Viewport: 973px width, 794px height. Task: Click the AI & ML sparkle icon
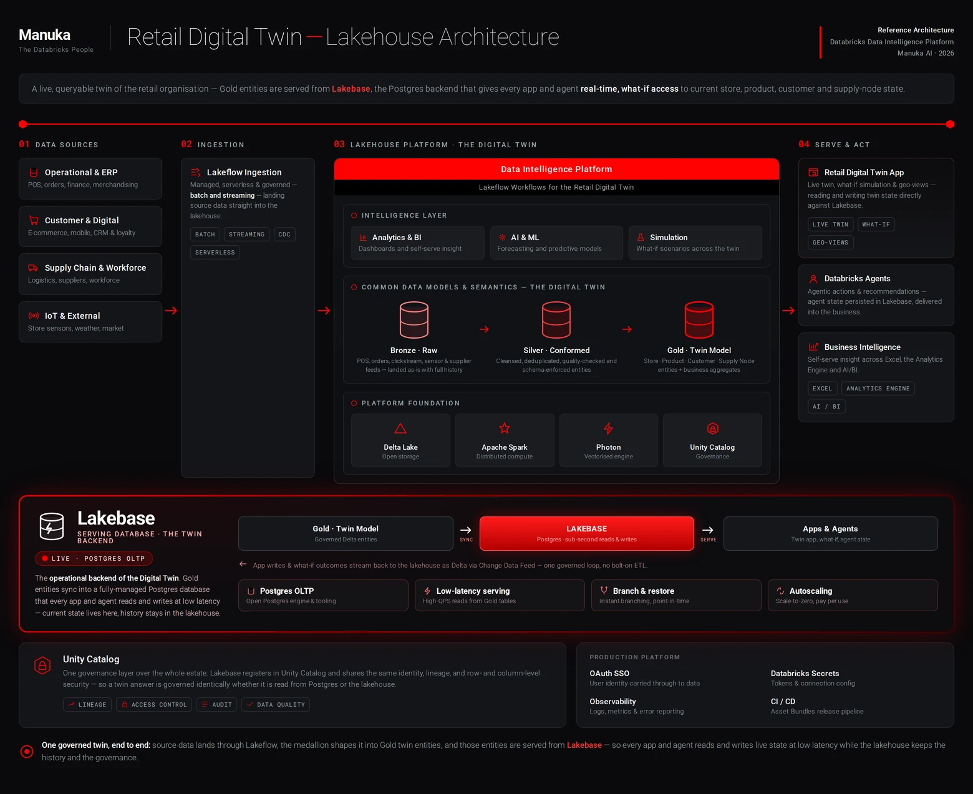(x=502, y=238)
